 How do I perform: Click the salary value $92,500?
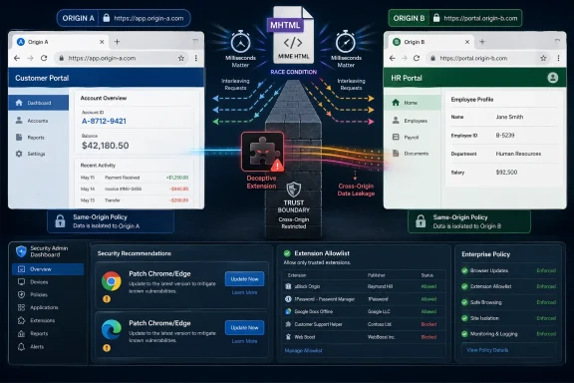tap(506, 173)
